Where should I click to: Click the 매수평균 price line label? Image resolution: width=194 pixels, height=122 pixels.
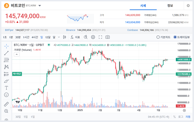pyautogui.click(x=17, y=74)
